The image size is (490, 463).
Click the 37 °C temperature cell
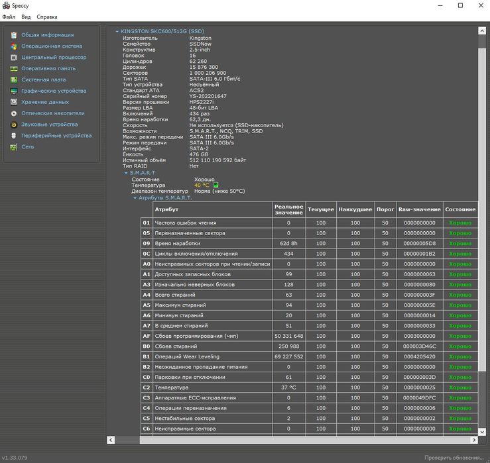pyautogui.click(x=288, y=387)
